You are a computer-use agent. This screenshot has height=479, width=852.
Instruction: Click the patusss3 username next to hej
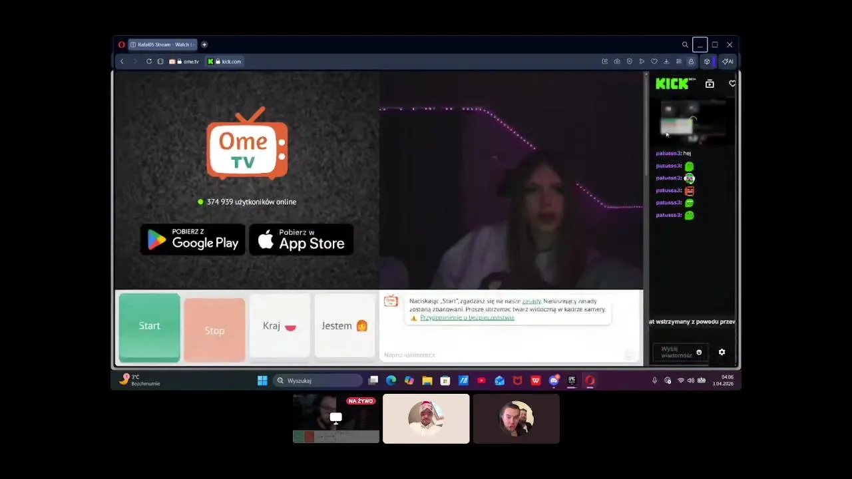point(669,154)
